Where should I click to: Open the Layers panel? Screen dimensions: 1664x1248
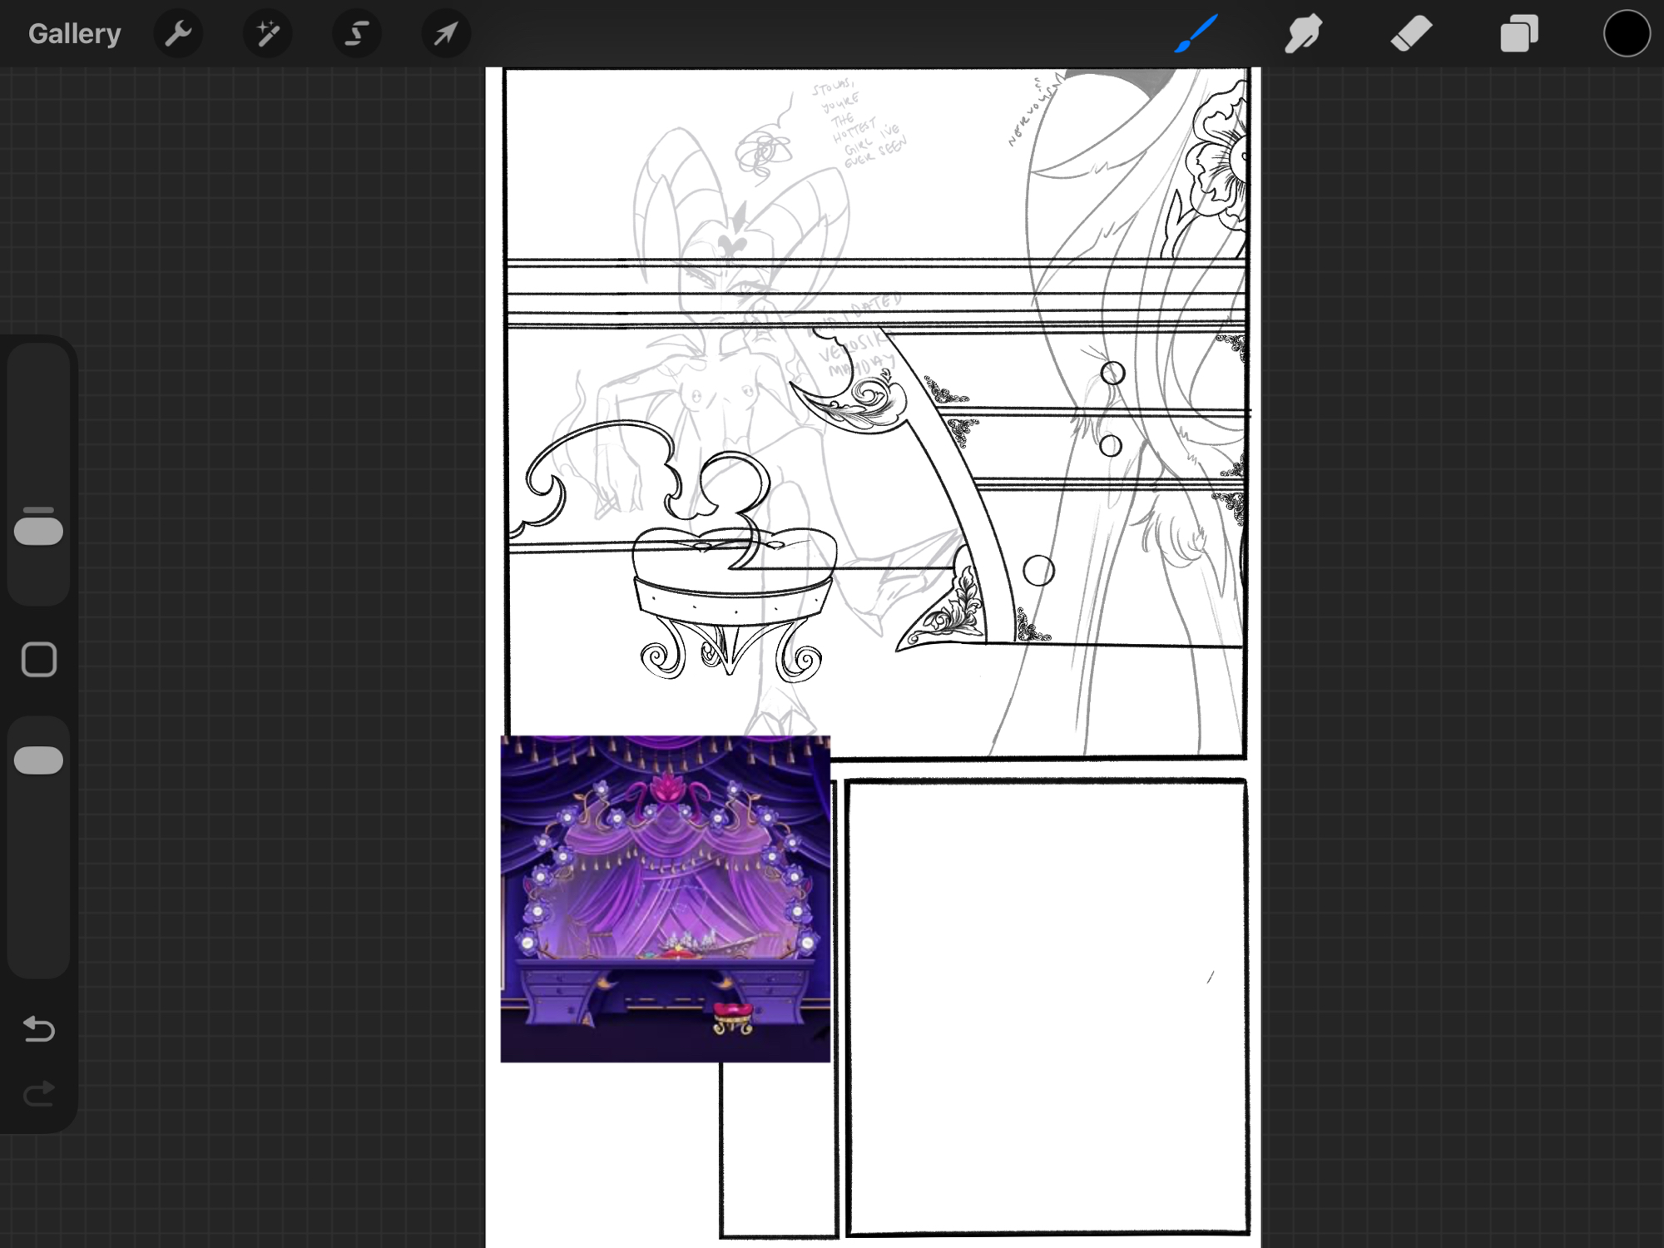1518,34
